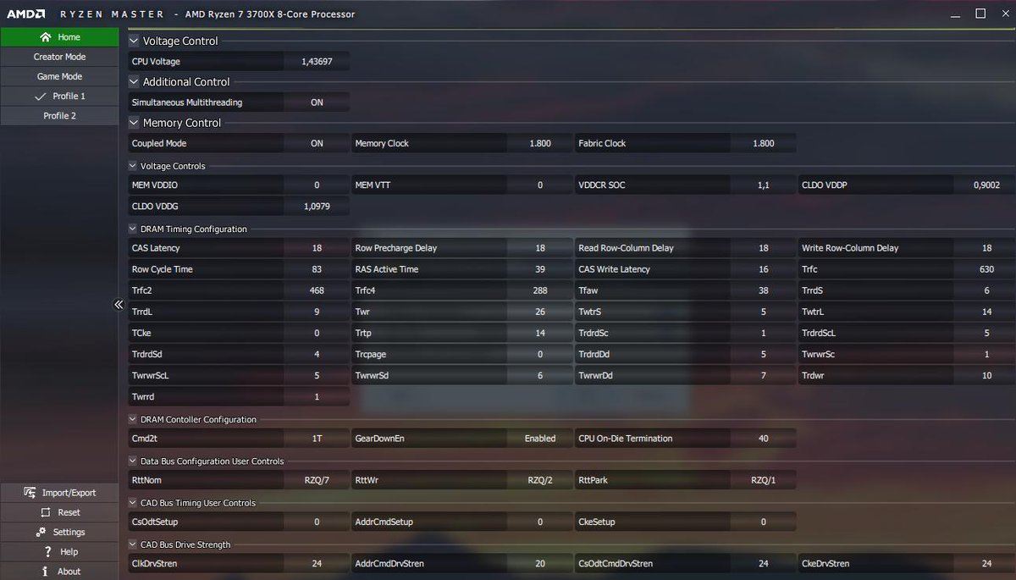Open Help

pyautogui.click(x=59, y=551)
